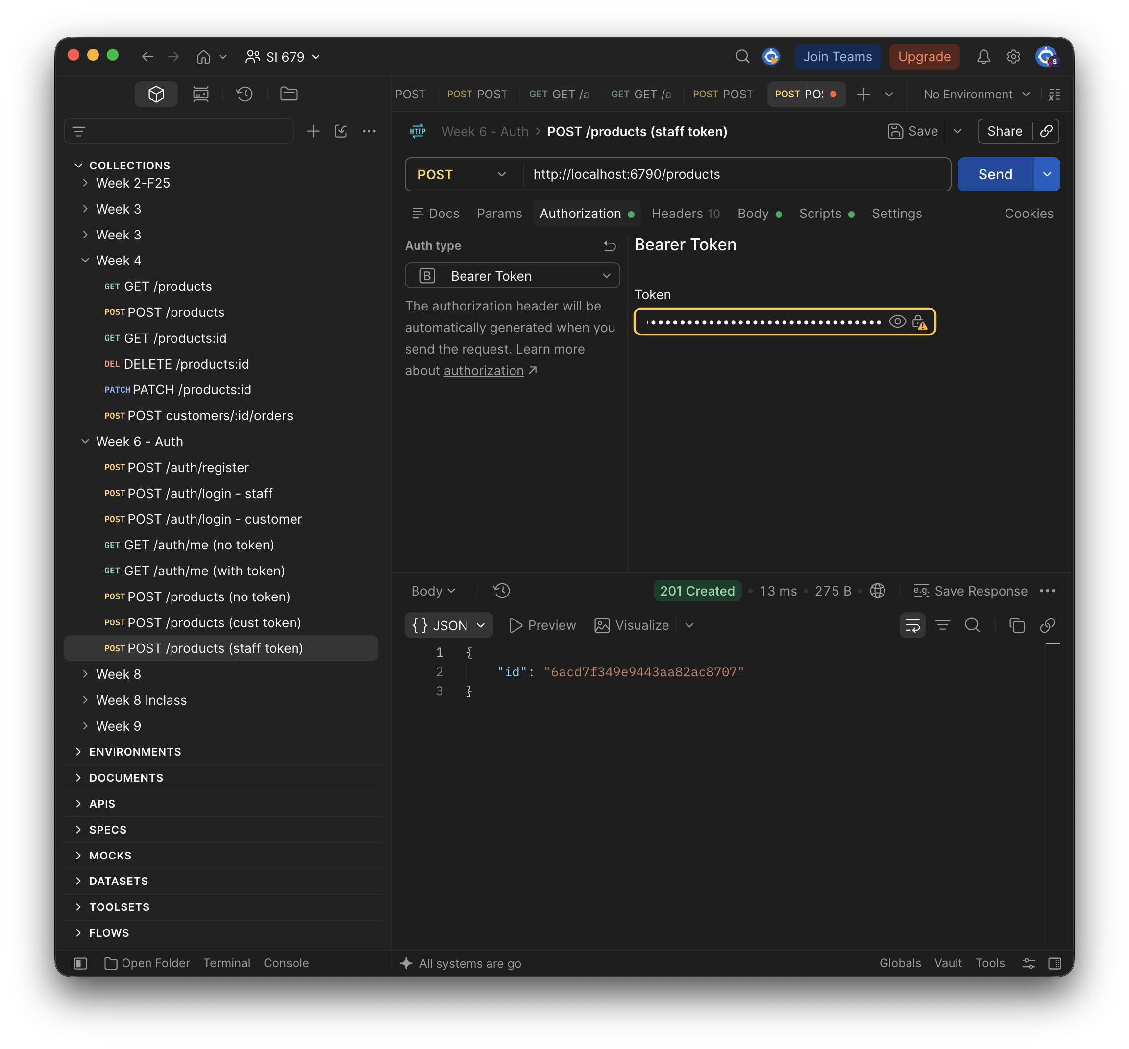Open the Files folder sidebar icon
Screen dimensions: 1129x1049
coord(289,94)
